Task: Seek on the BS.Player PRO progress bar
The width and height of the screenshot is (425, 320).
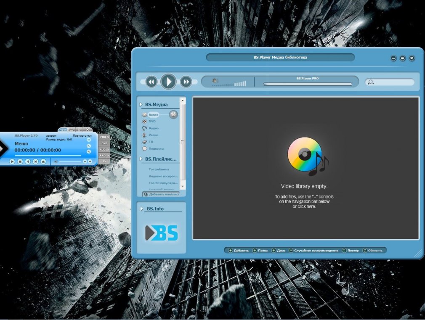Action: [x=307, y=84]
